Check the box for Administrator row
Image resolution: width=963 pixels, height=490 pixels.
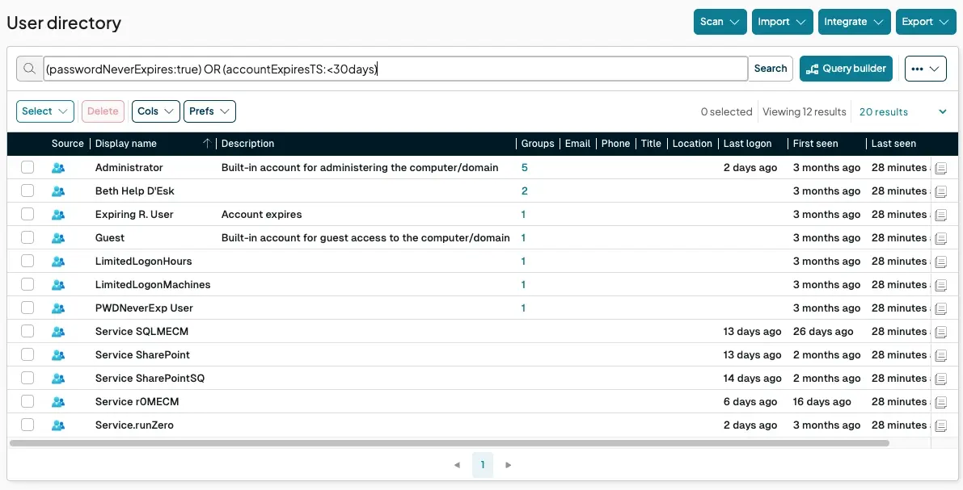coord(28,168)
